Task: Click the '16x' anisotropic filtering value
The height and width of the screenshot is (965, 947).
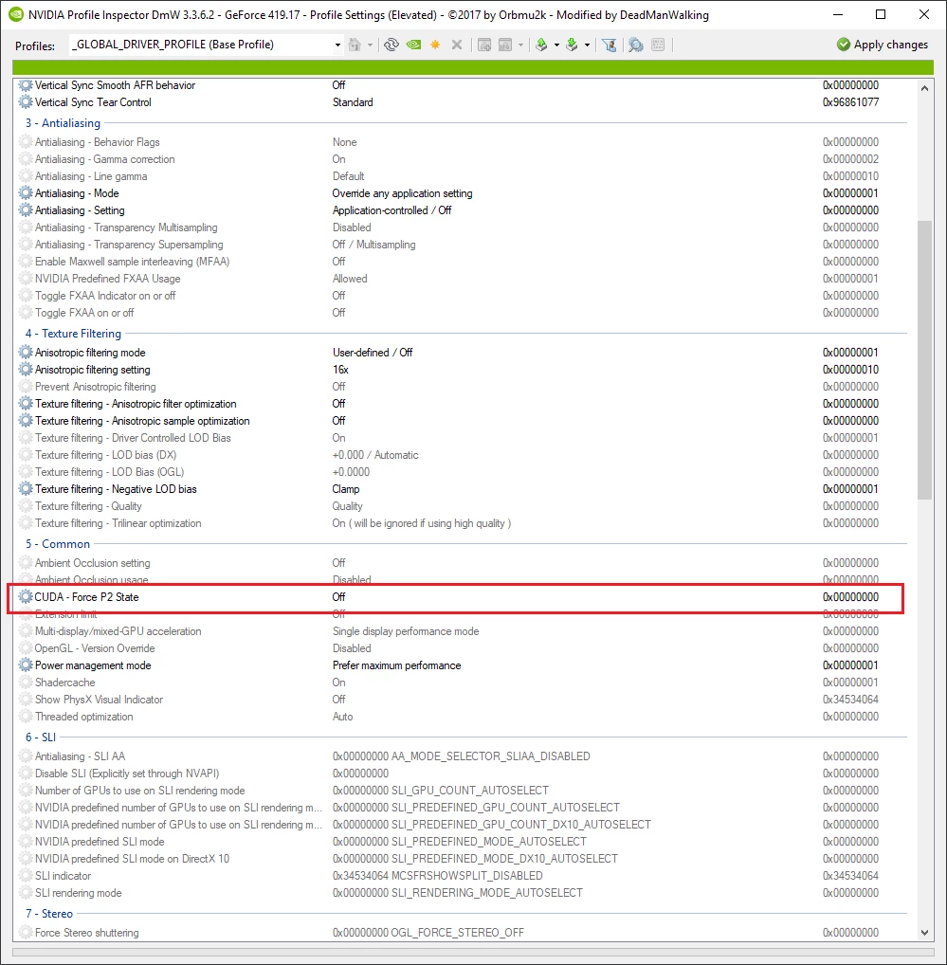Action: click(341, 370)
